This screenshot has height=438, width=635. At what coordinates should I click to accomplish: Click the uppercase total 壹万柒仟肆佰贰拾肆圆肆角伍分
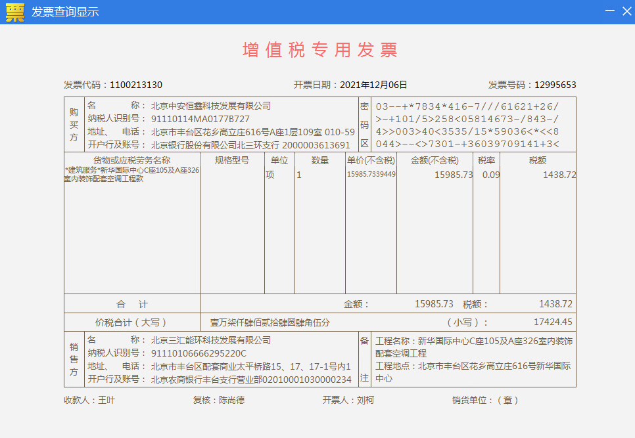[270, 322]
